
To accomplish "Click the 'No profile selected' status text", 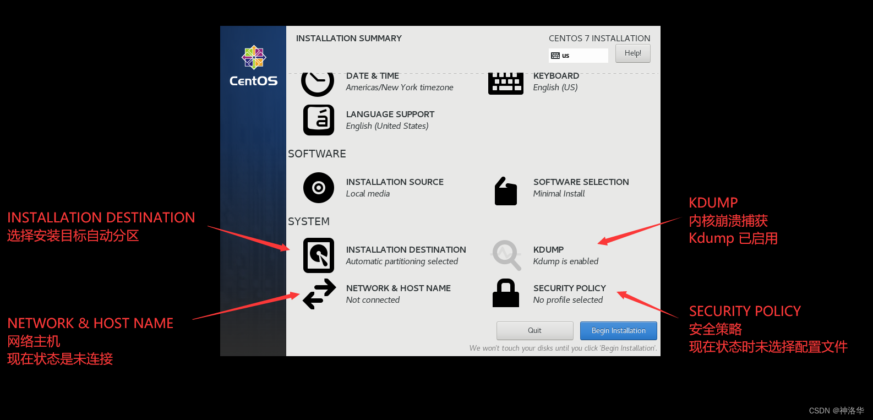I will 568,300.
